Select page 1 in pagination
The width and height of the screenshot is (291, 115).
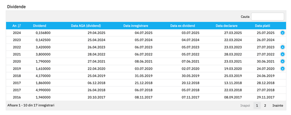pos(257,105)
